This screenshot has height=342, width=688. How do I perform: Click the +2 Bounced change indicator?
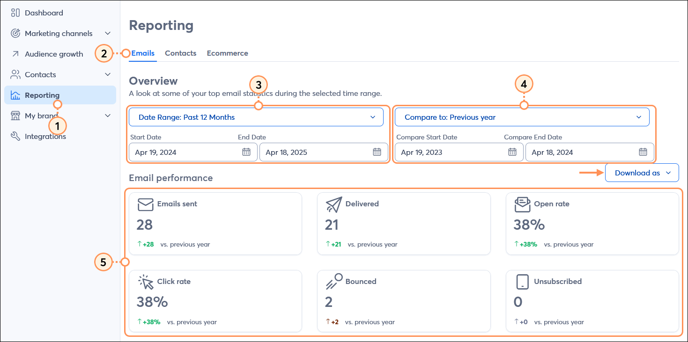tap(332, 322)
